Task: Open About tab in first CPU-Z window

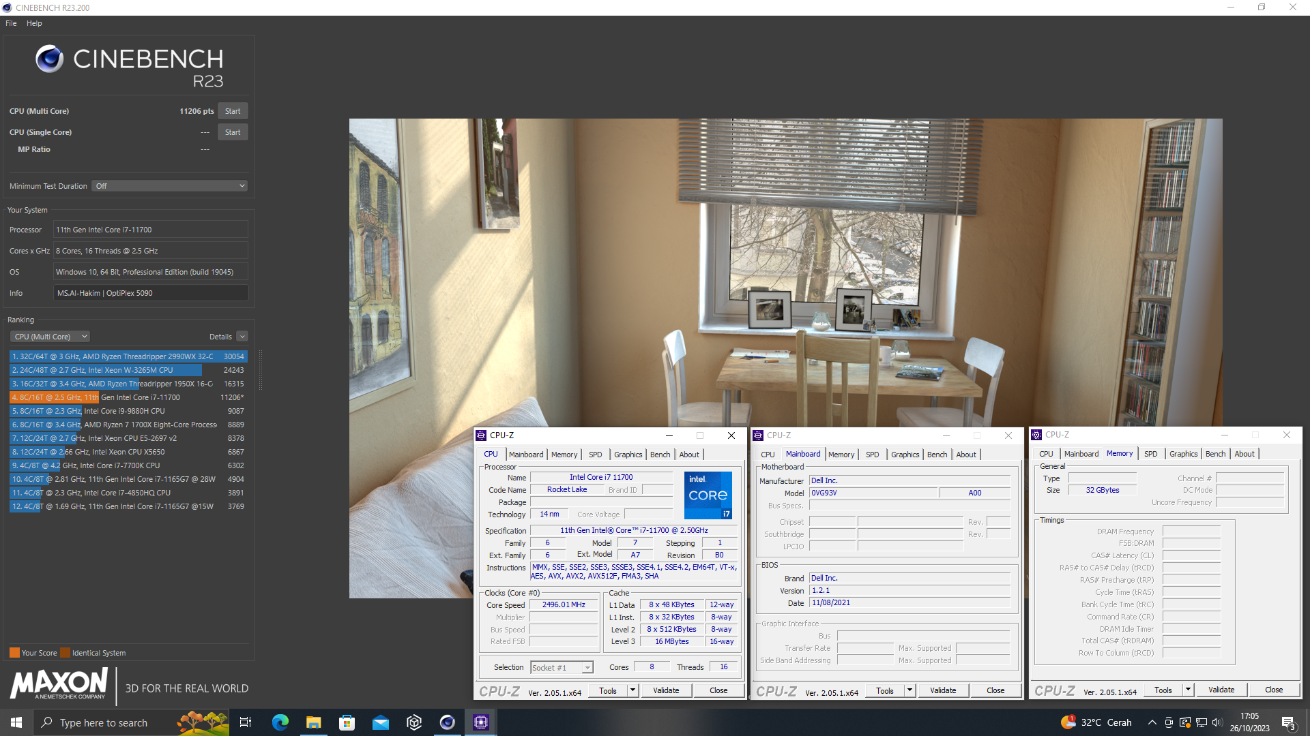Action: (x=689, y=455)
